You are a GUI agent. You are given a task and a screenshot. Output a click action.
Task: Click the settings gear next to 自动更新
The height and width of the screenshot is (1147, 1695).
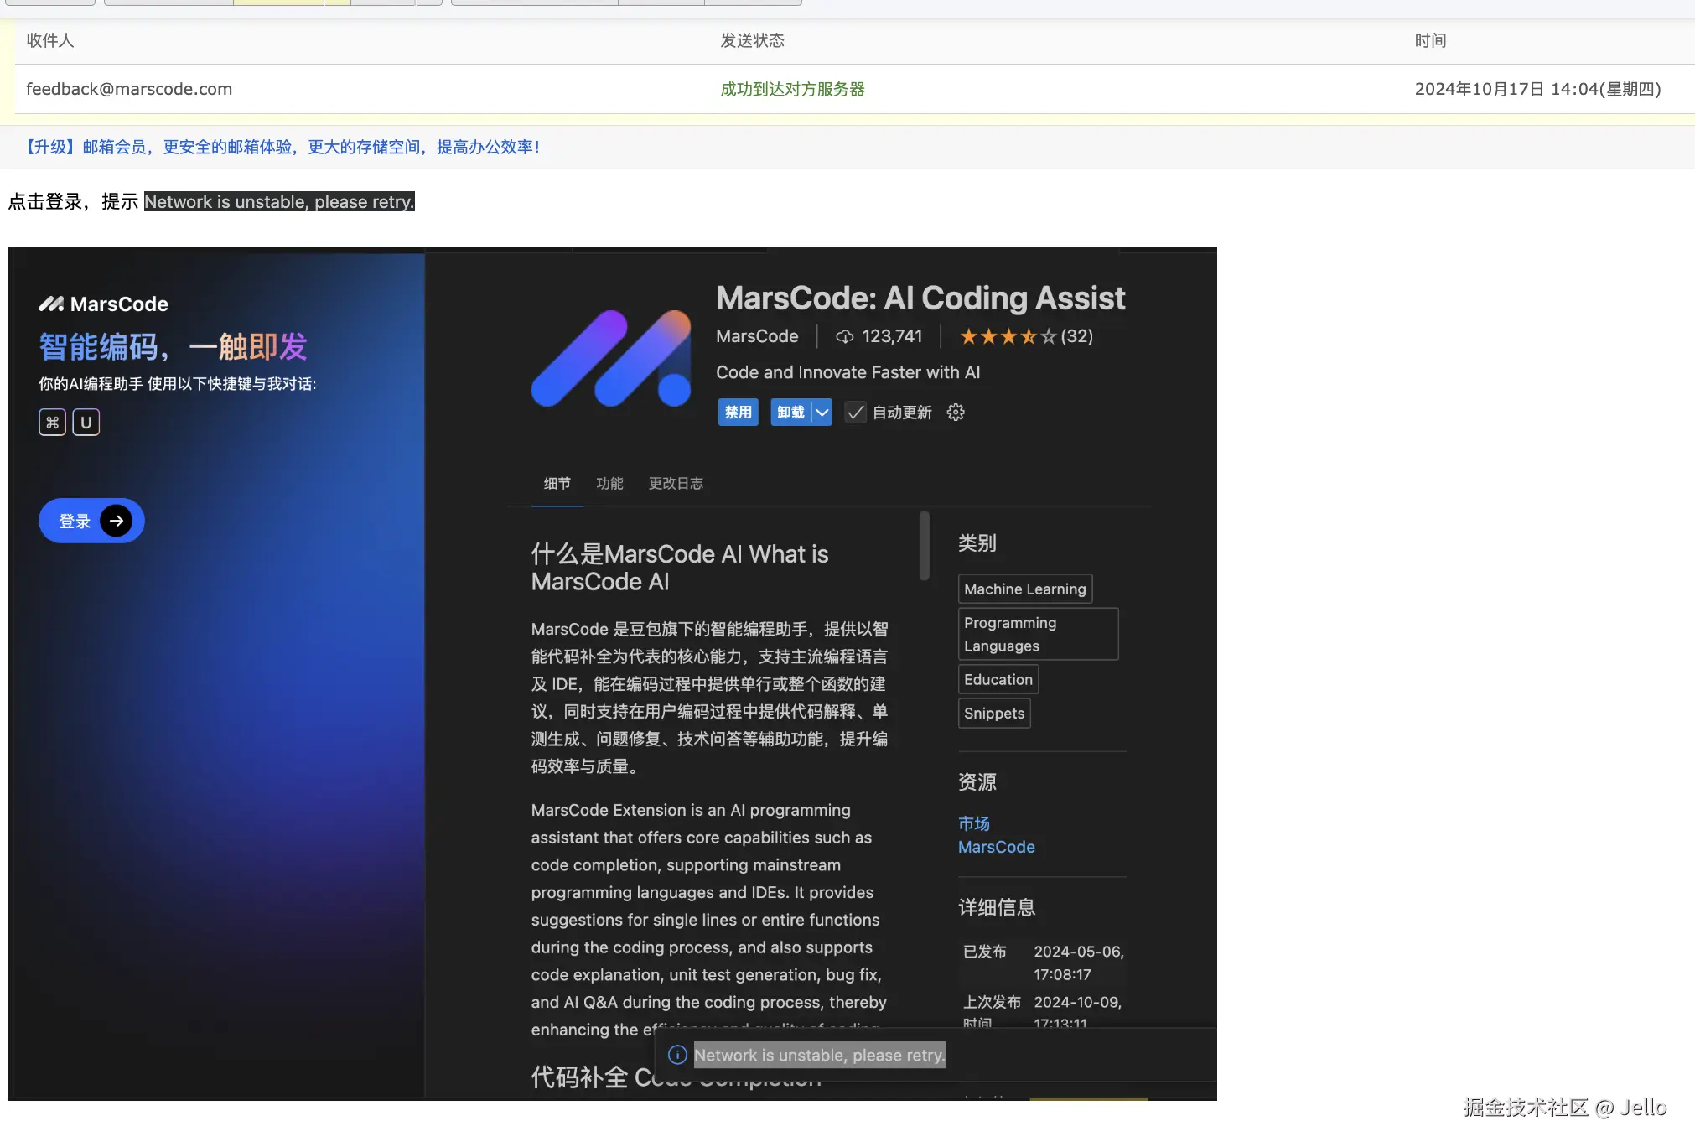click(x=956, y=412)
